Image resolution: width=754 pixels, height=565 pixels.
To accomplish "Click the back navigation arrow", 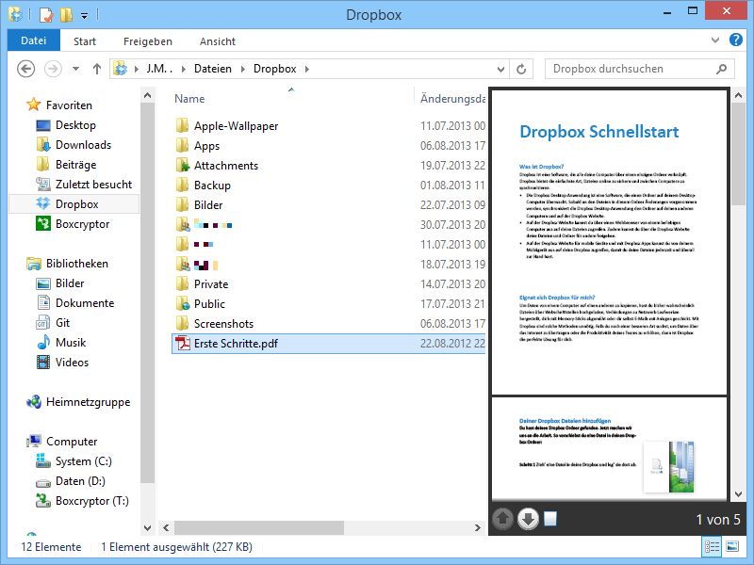I will click(26, 69).
